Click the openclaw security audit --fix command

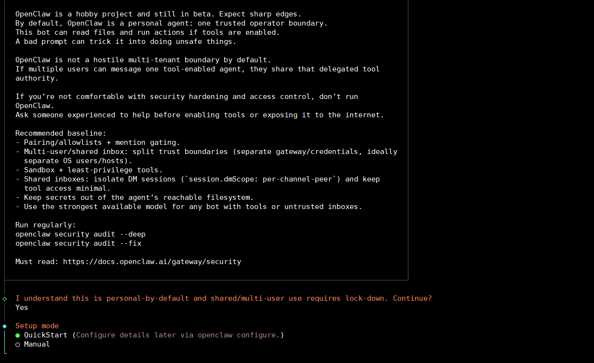[78, 243]
